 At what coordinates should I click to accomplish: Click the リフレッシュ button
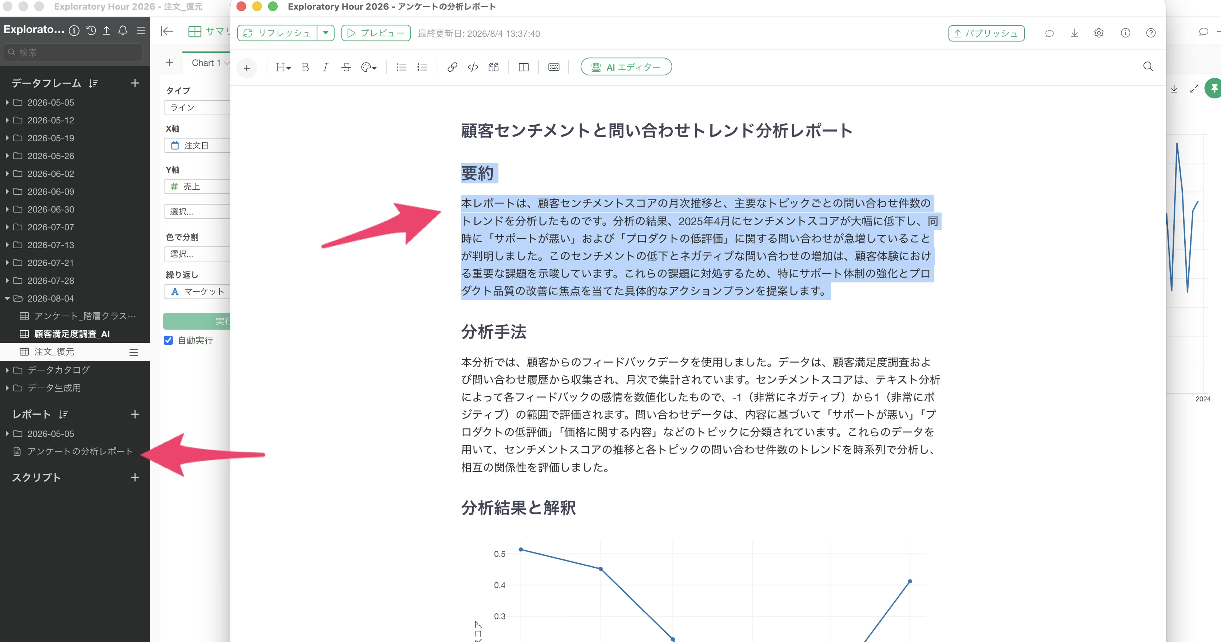[277, 33]
